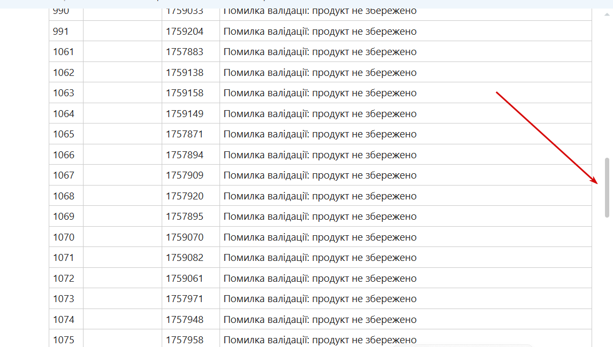Click row number 1066 cell

pyautogui.click(x=64, y=155)
